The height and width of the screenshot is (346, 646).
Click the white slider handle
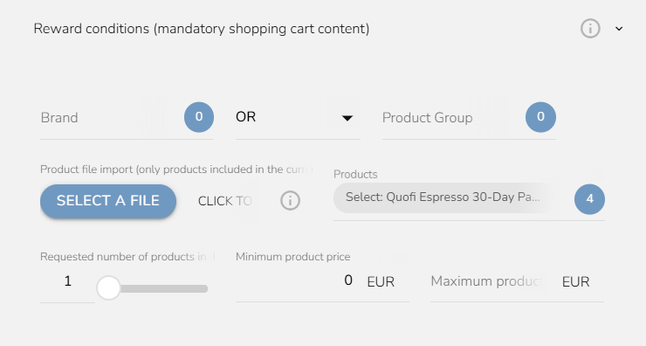pyautogui.click(x=108, y=287)
